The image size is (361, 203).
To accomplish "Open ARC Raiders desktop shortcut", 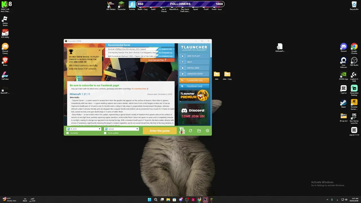I will click(x=111, y=6).
